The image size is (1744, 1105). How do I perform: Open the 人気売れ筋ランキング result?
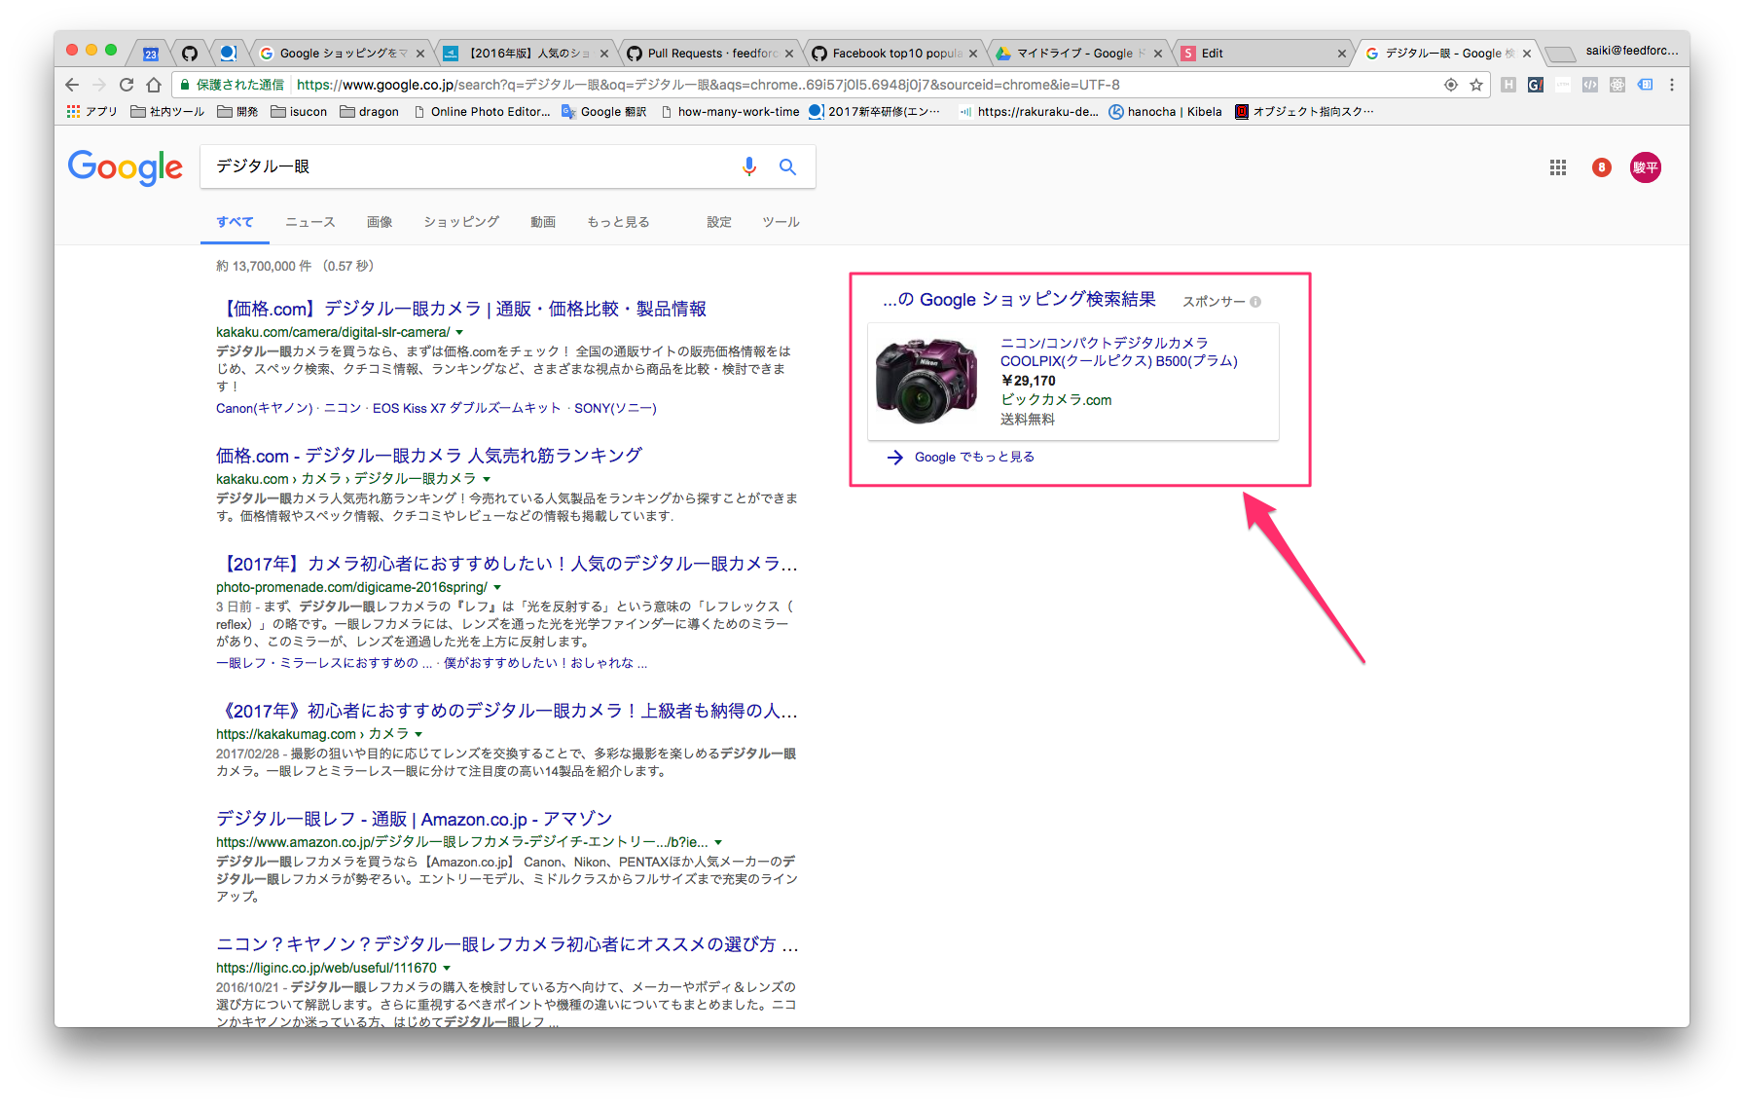click(429, 457)
